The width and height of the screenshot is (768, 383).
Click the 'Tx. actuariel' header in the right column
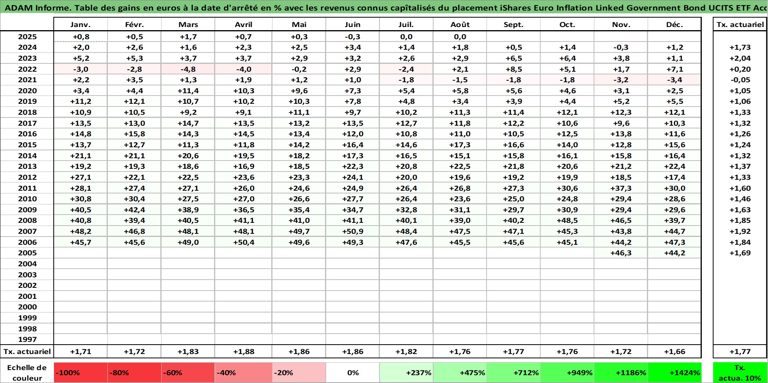point(740,24)
